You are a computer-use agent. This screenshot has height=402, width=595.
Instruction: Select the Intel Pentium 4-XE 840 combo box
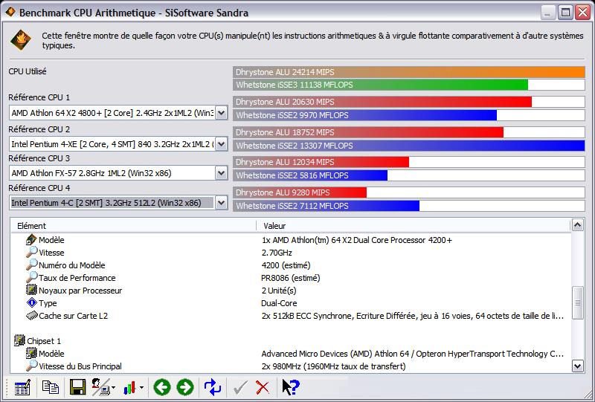118,143
